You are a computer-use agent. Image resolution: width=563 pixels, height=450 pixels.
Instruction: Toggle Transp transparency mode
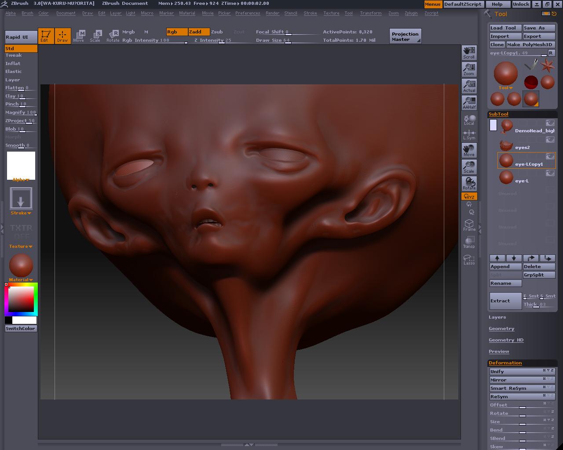[469, 242]
